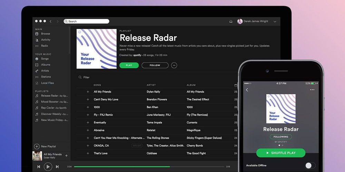Viewport: 345px width, 172px height.
Task: Add That's Love with plus icon
Action: [88, 153]
